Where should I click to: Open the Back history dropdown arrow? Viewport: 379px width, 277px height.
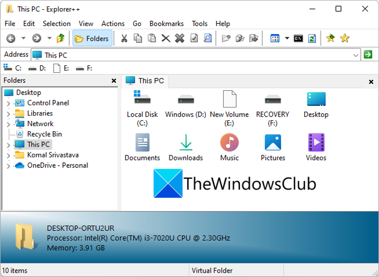pos(23,38)
